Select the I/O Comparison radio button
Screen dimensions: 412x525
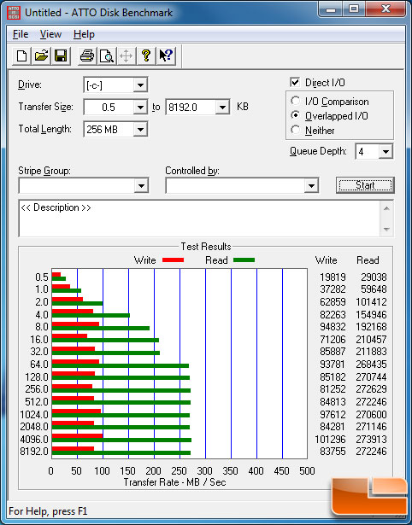[296, 101]
